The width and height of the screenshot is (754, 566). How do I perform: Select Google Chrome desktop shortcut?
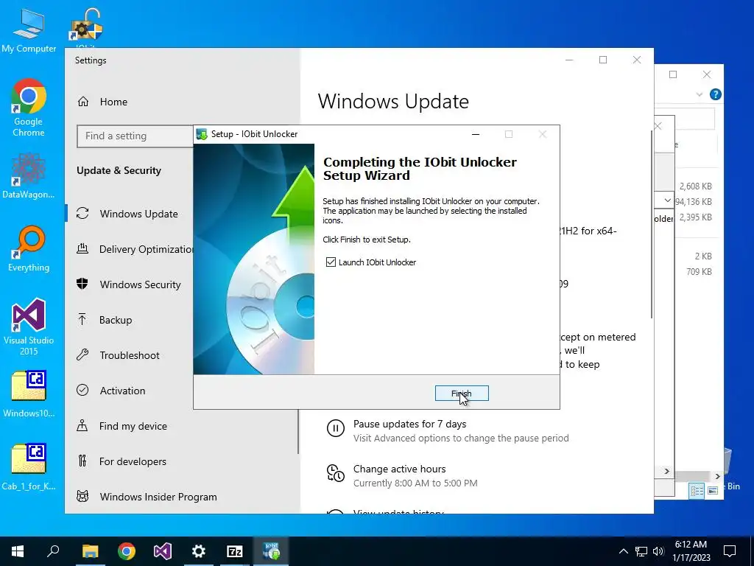[29, 108]
